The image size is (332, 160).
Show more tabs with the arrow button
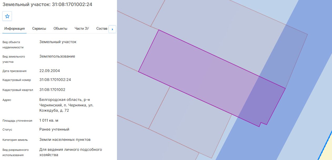(x=113, y=29)
